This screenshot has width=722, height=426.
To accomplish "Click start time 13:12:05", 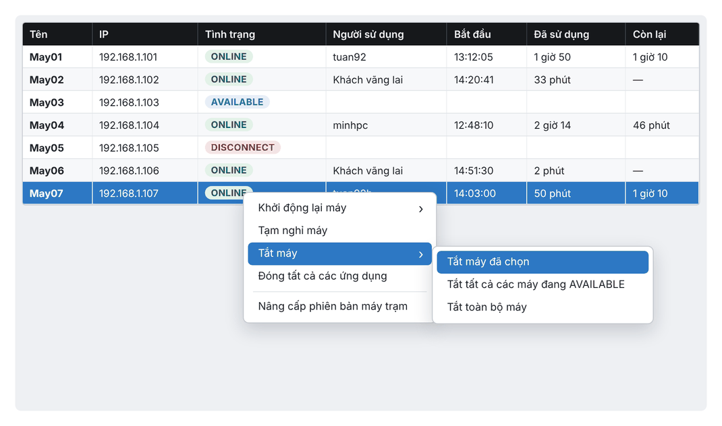I will (474, 57).
